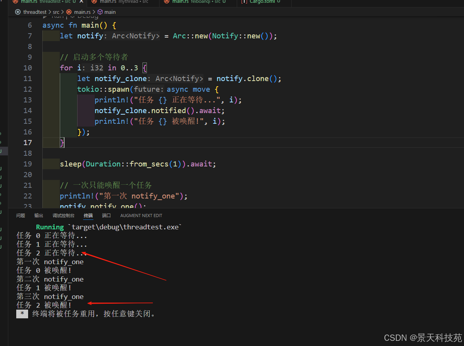
Task: Click the println "任务 {} 被唤醒!" line
Action: pyautogui.click(x=160, y=121)
